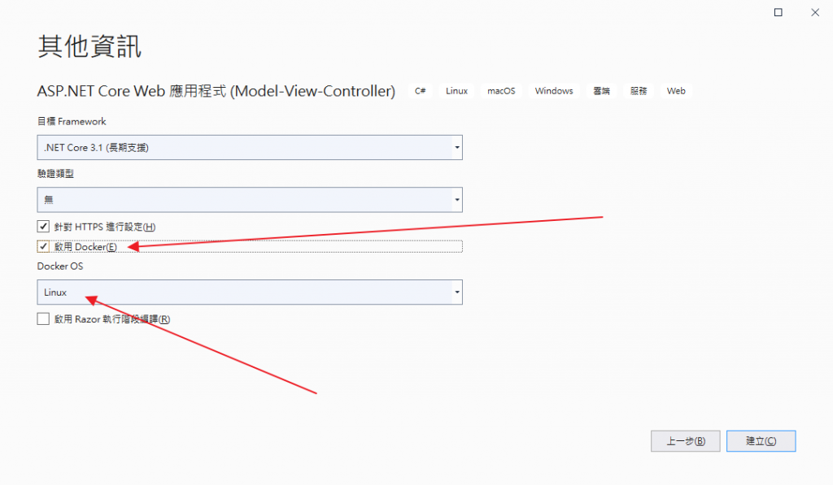The width and height of the screenshot is (833, 485).
Task: Close the dialog window
Action: click(815, 12)
